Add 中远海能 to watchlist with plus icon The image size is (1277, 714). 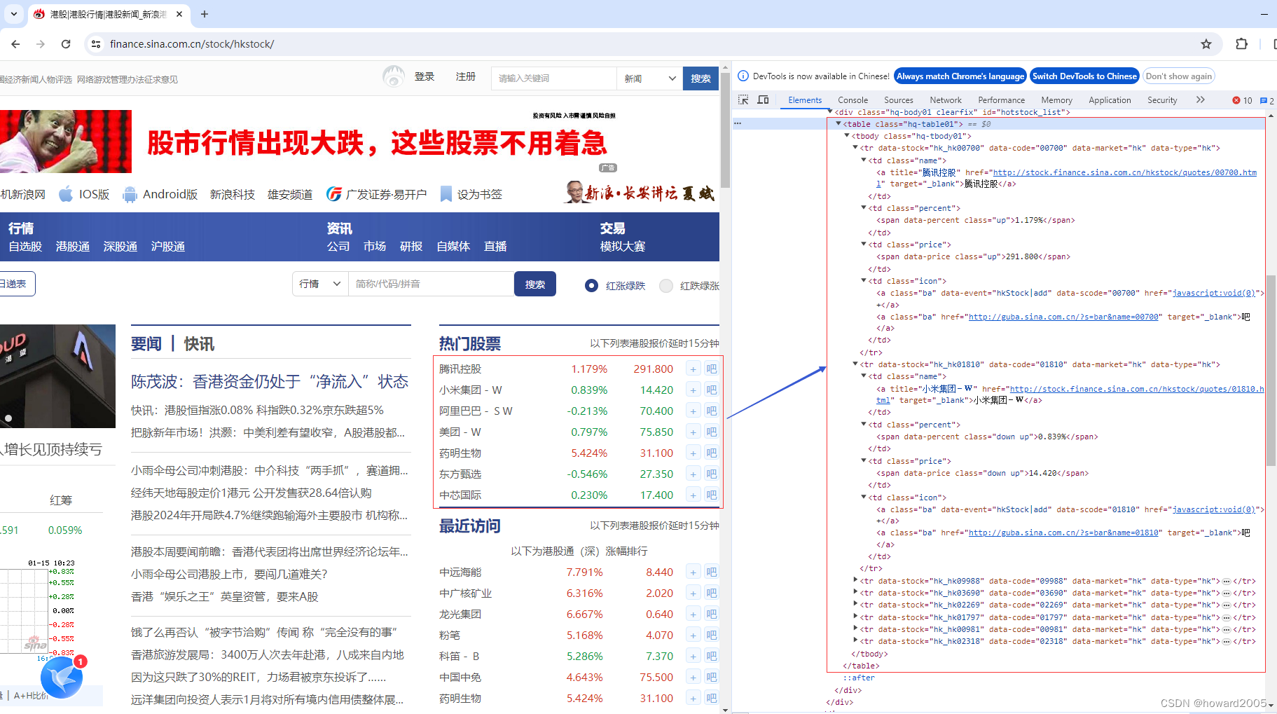pyautogui.click(x=693, y=572)
